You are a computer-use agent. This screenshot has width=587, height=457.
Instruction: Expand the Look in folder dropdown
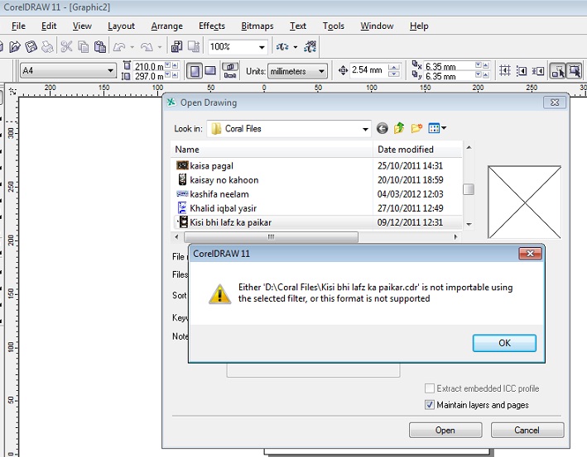365,129
